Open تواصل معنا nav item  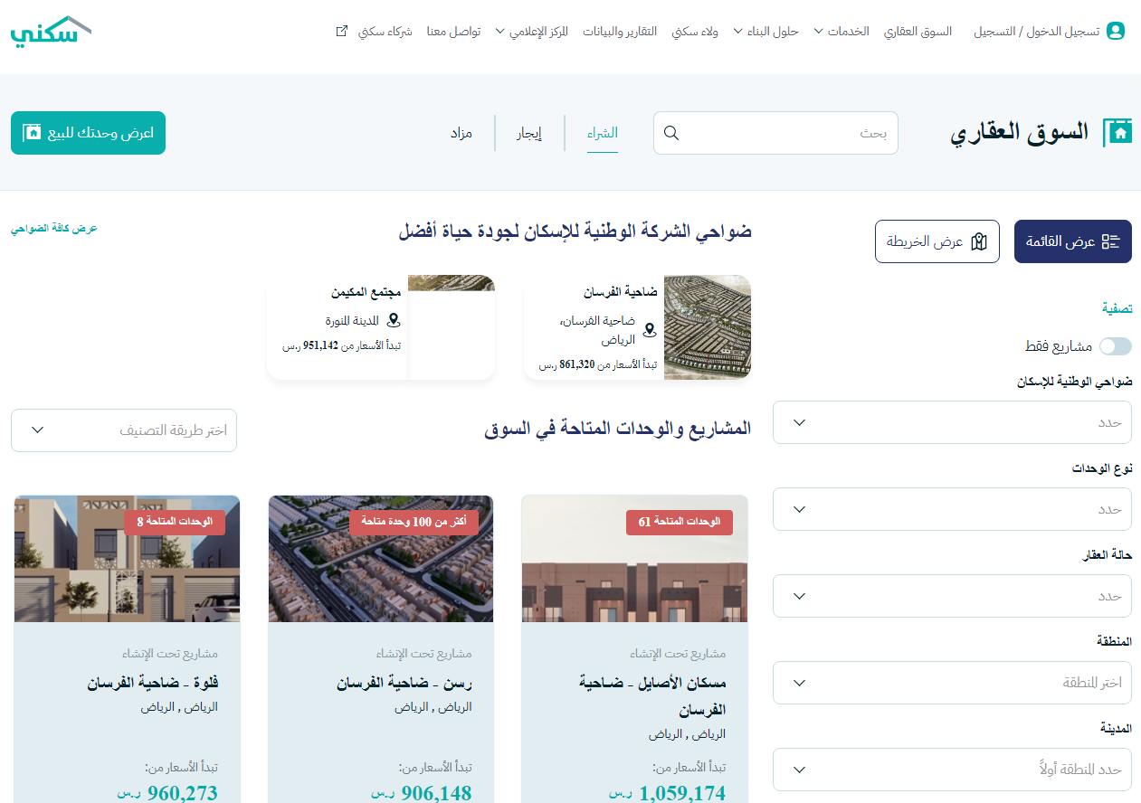454,32
